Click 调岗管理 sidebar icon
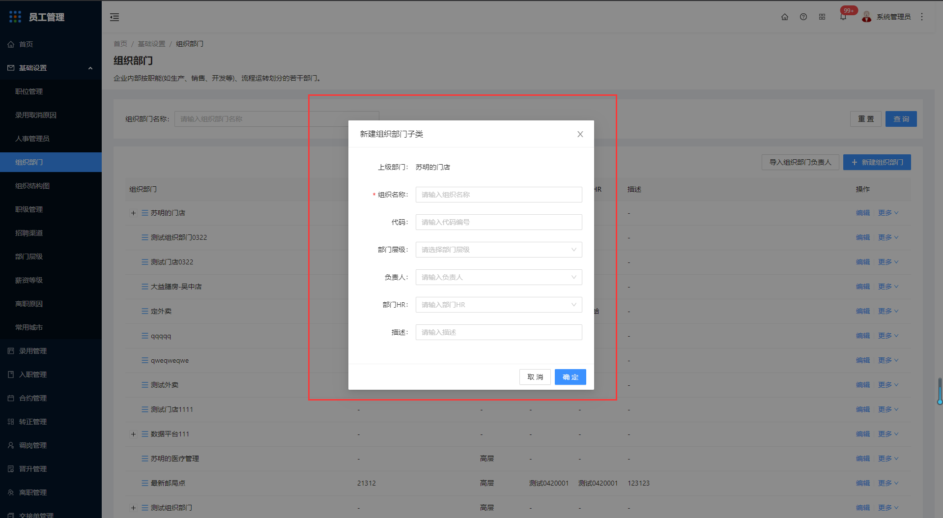 pos(11,445)
